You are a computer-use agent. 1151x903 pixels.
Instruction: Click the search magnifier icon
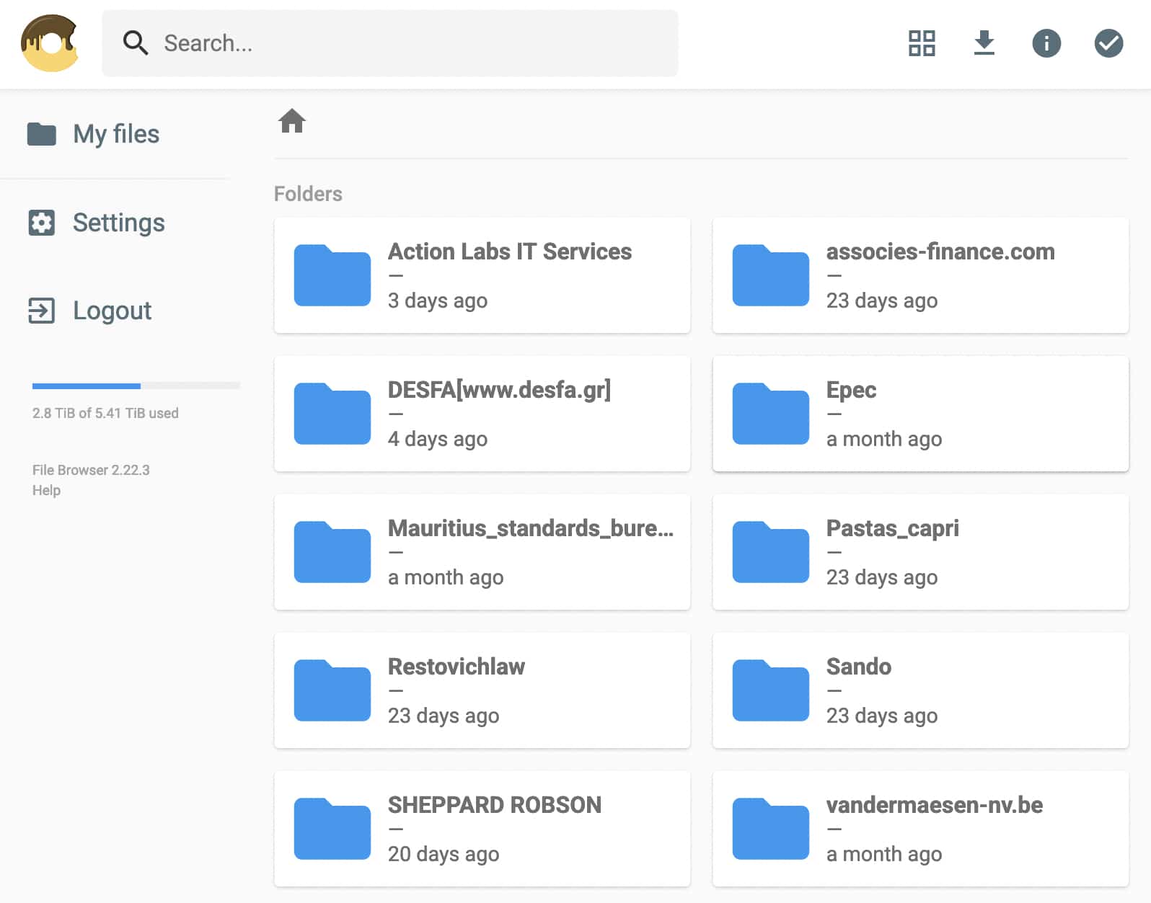[x=135, y=43]
